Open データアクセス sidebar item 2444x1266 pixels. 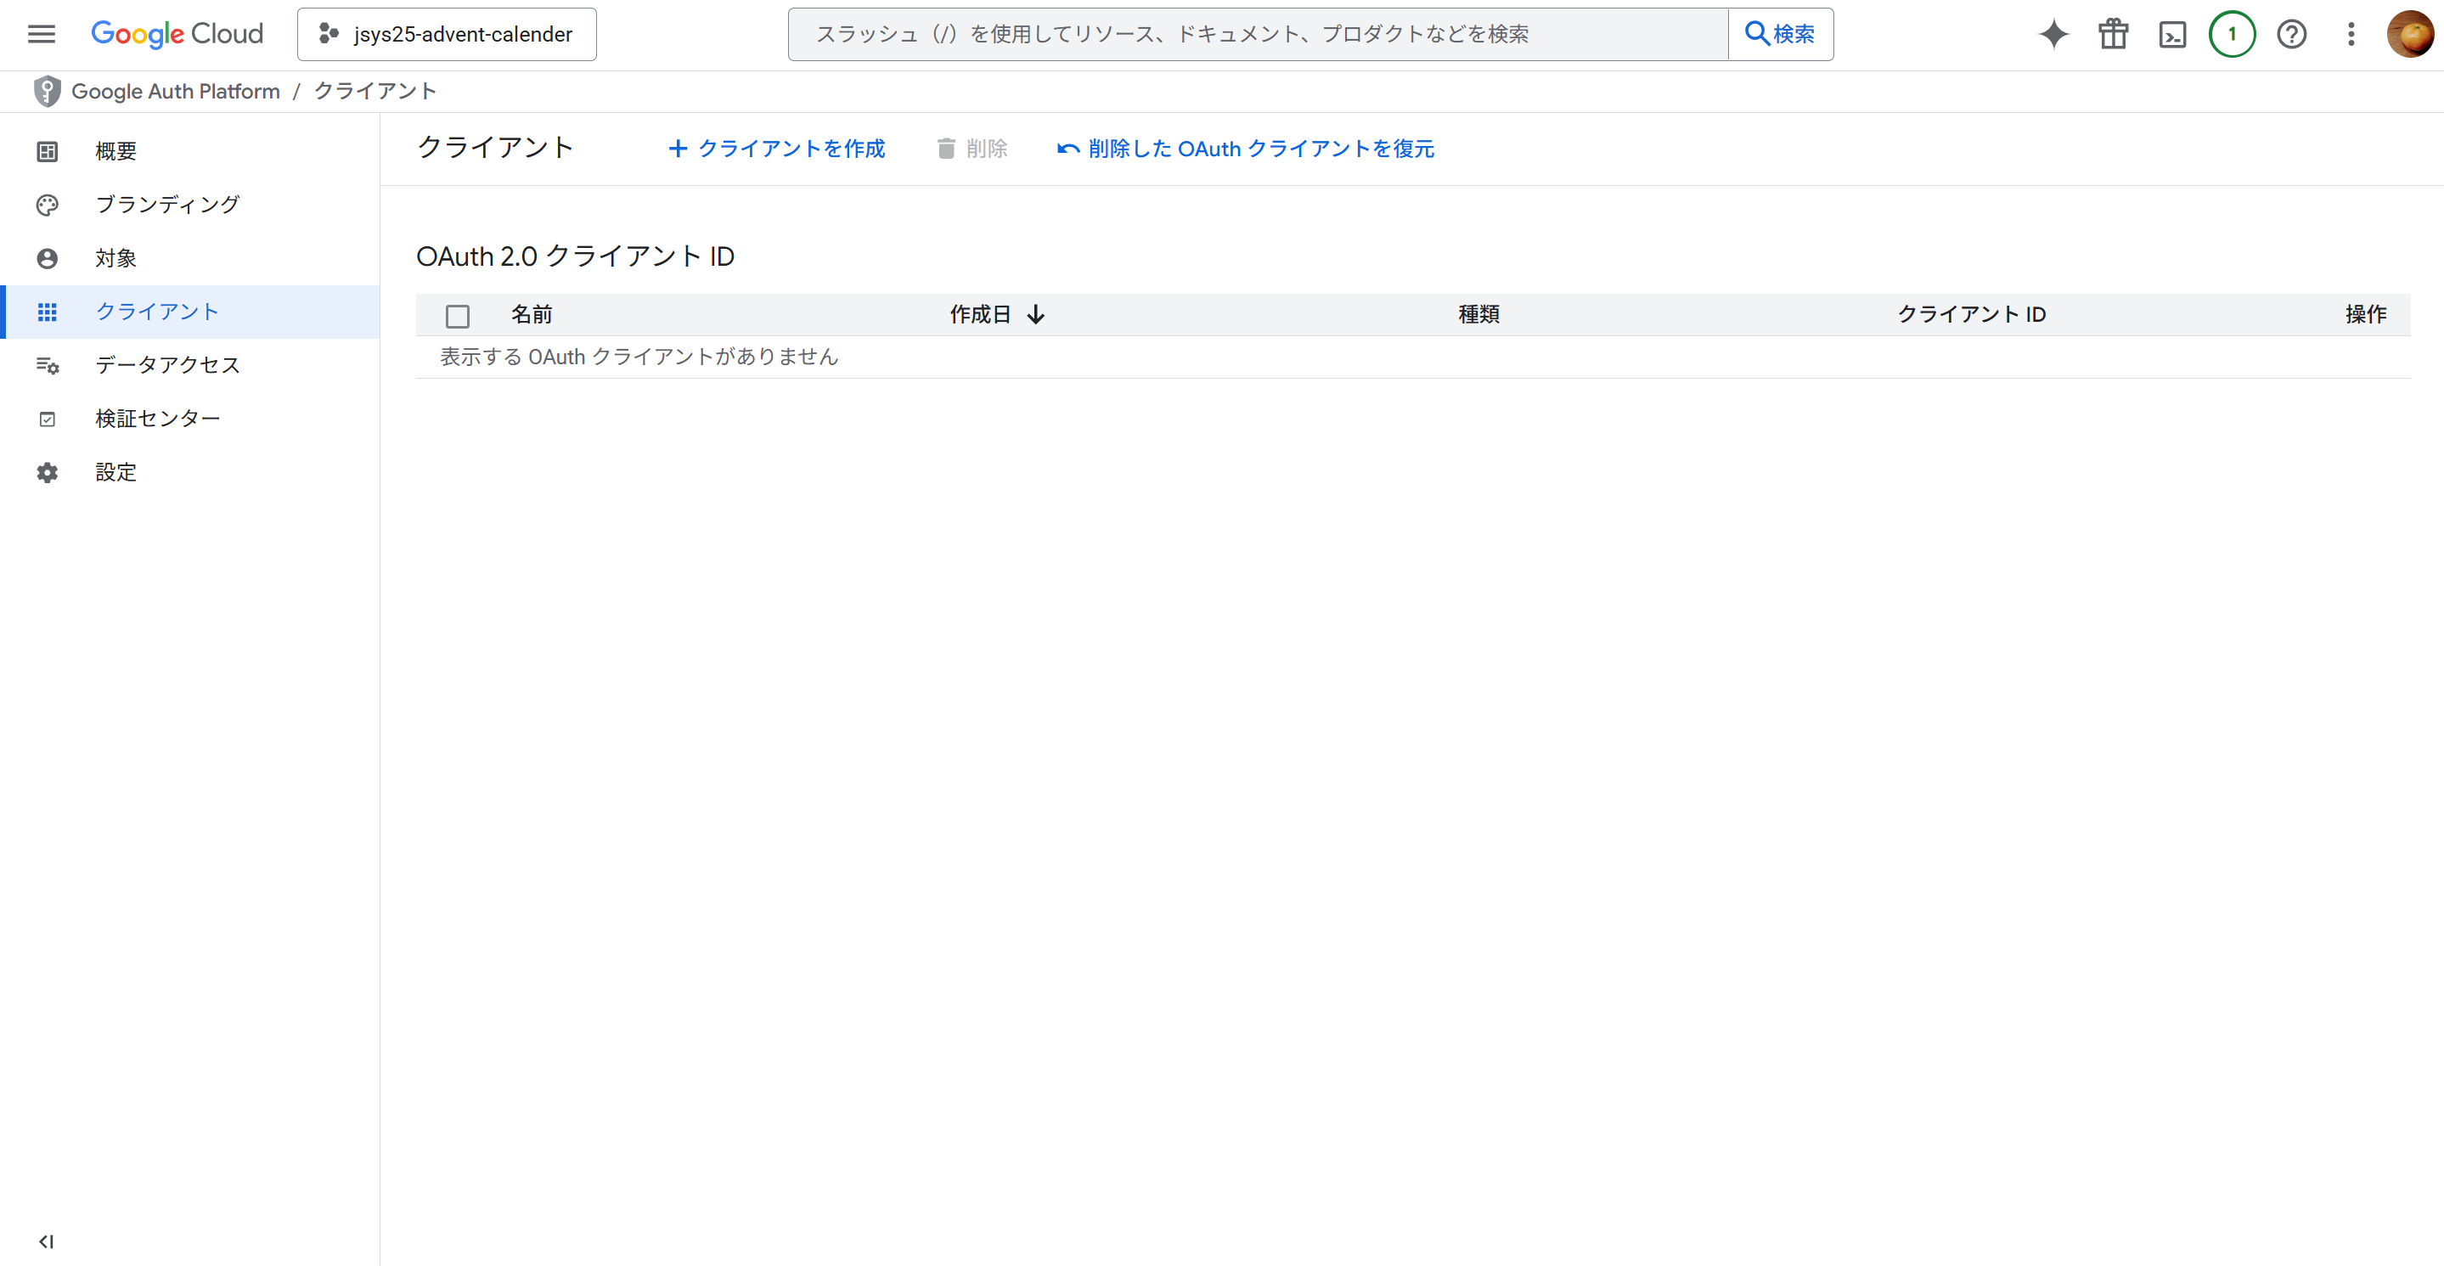coord(167,365)
